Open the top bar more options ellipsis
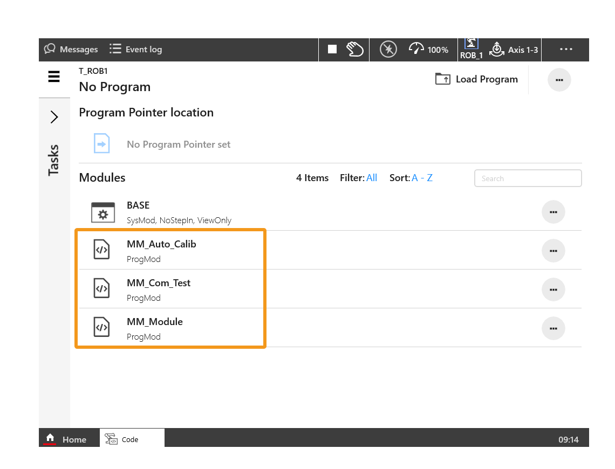 [x=566, y=49]
